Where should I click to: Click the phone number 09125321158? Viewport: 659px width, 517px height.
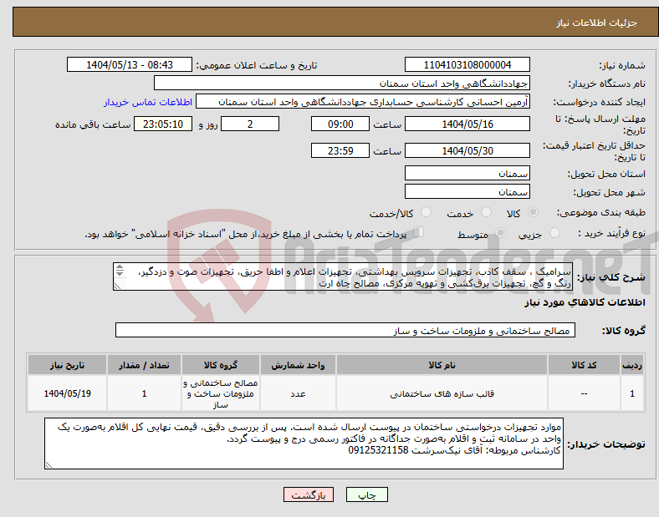378,450
